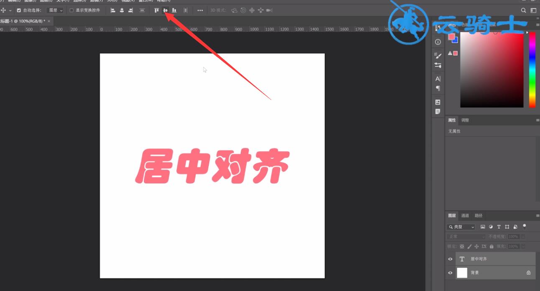Open the 正常 blend mode dropdown
540x291 pixels.
click(466, 237)
